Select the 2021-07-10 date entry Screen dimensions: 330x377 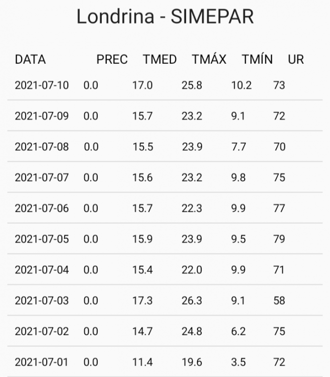42,85
